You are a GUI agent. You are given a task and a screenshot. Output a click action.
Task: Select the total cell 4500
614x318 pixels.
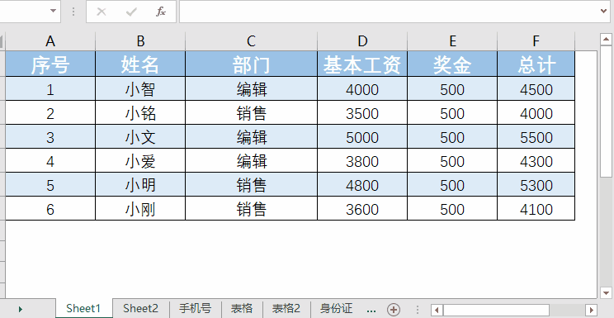(x=536, y=89)
